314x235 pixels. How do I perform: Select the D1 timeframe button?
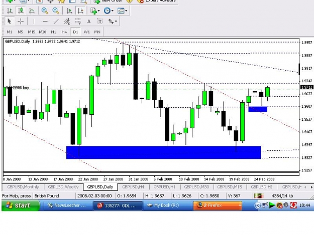click(75, 32)
